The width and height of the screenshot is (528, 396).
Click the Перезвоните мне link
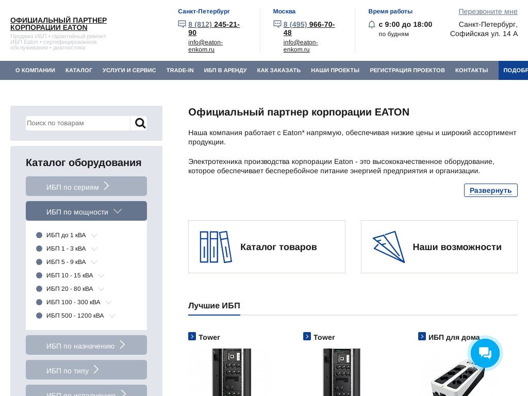click(488, 11)
